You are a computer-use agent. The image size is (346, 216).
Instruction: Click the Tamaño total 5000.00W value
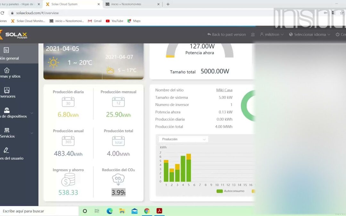[x=215, y=71]
